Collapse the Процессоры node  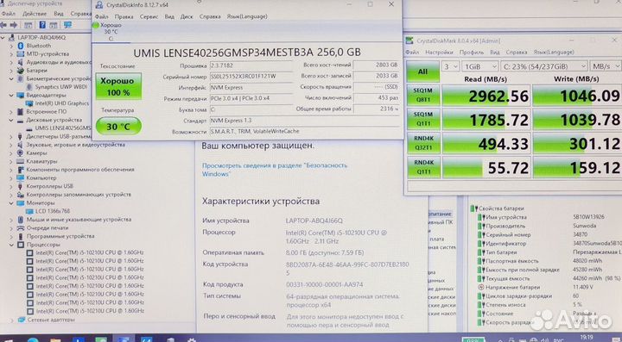(11, 245)
